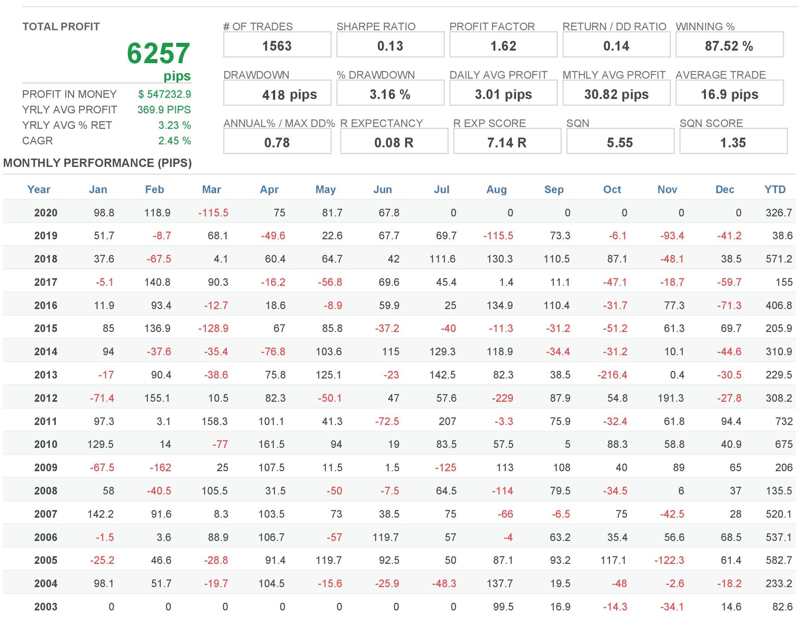The width and height of the screenshot is (799, 620).
Task: Click the SQN Score 1.35 box
Action: 733,142
